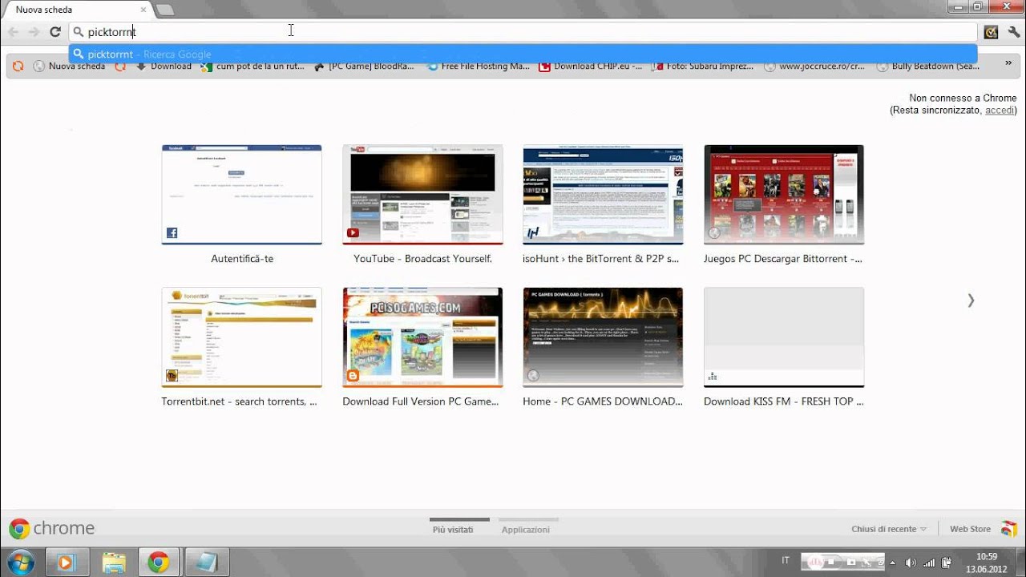This screenshot has height=577, width=1026.
Task: Open the Juegos PC Descargar Bittorrent thumbnail
Action: click(784, 195)
